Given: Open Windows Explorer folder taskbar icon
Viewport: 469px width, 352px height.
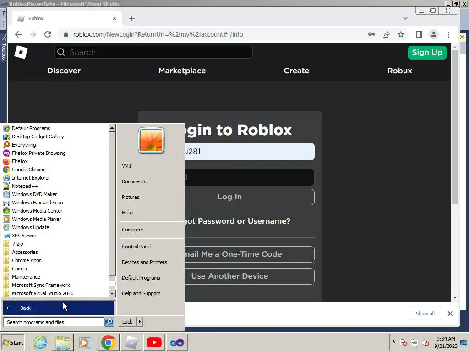Looking at the screenshot, I should coord(62,342).
